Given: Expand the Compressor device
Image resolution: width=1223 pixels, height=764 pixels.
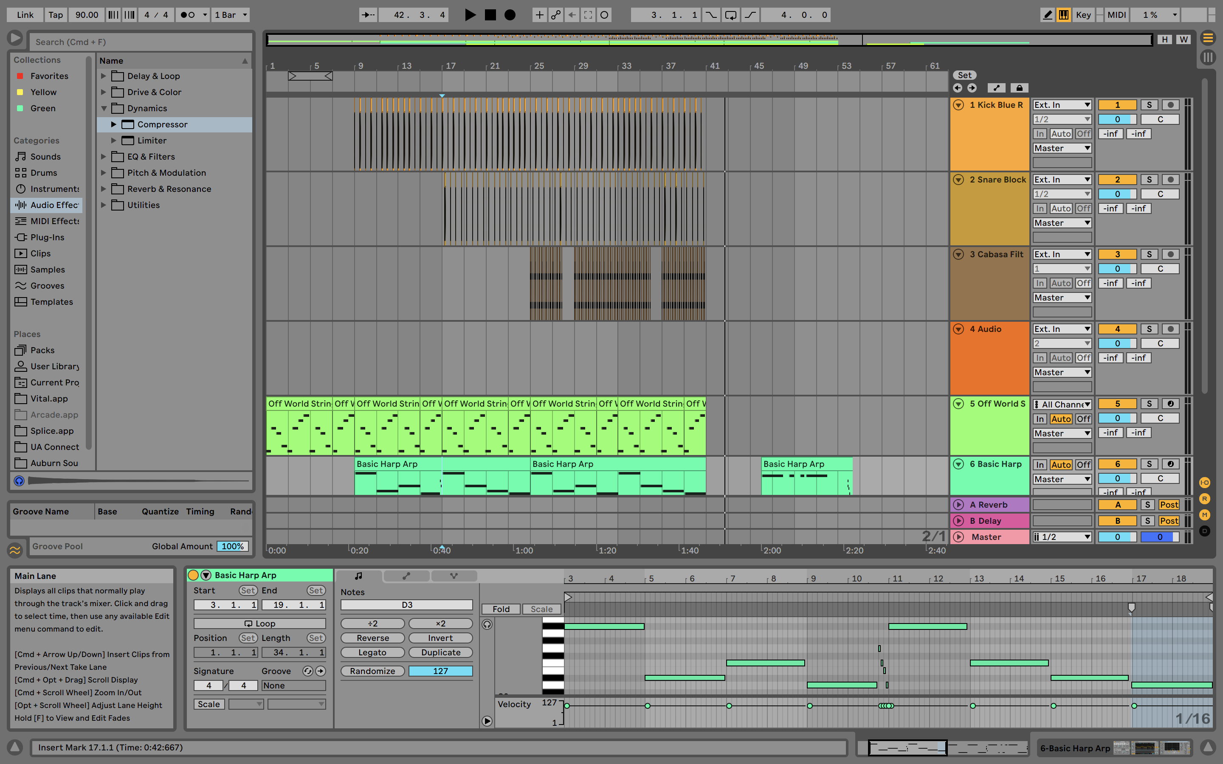Looking at the screenshot, I should [113, 124].
